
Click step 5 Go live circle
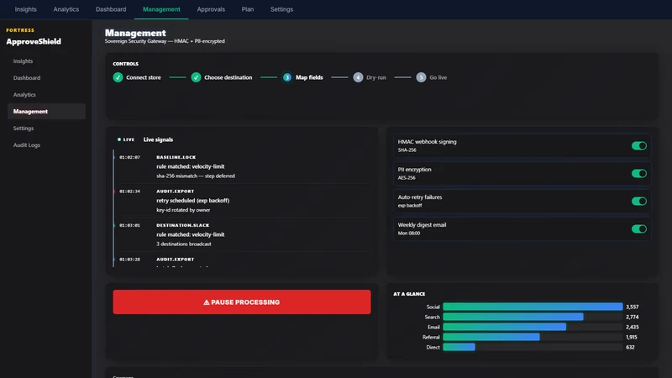(421, 77)
